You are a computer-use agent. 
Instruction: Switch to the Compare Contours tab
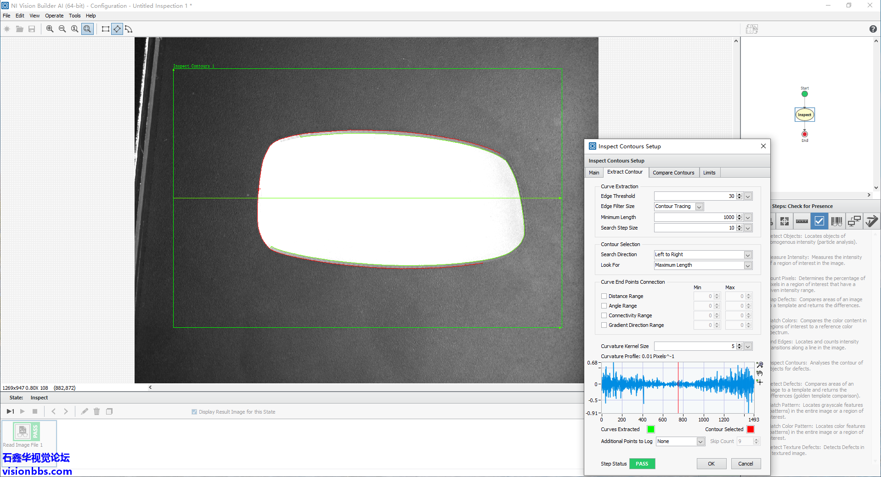pos(673,173)
